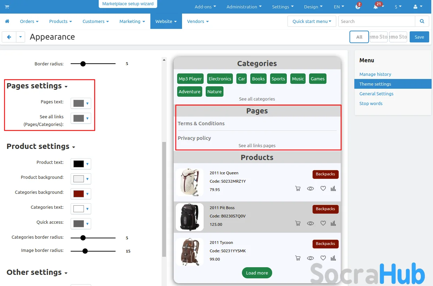Open the notifications bell icon
This screenshot has height=286, width=433.
[376, 7]
